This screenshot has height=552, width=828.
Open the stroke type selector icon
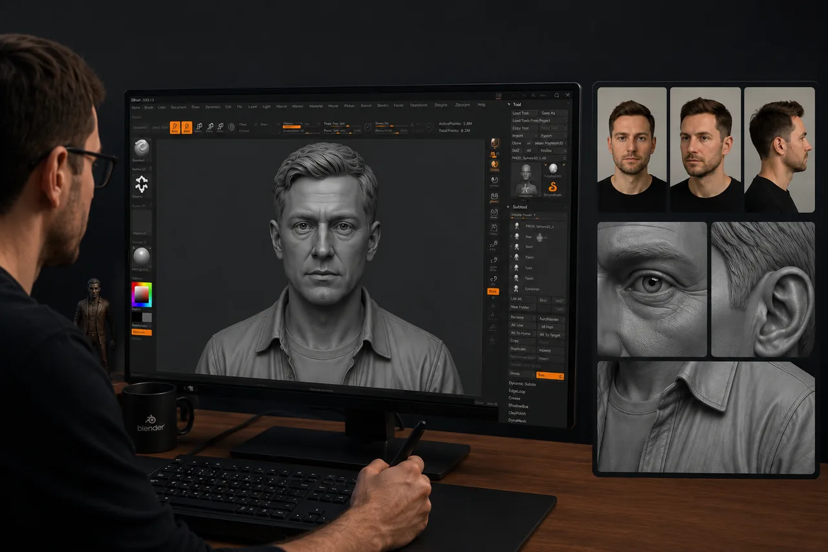142,185
